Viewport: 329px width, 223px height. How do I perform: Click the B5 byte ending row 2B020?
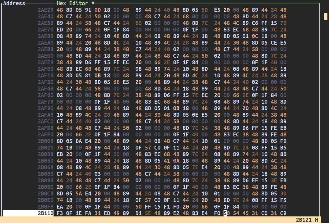point(283,148)
